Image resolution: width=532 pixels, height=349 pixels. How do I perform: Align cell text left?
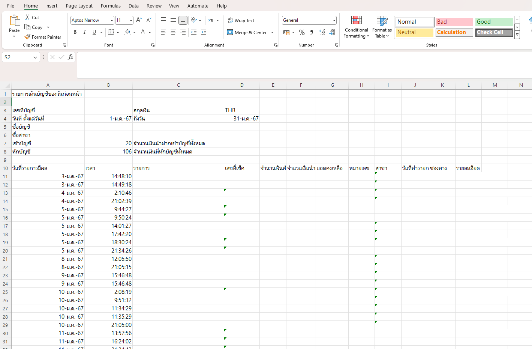click(x=163, y=32)
